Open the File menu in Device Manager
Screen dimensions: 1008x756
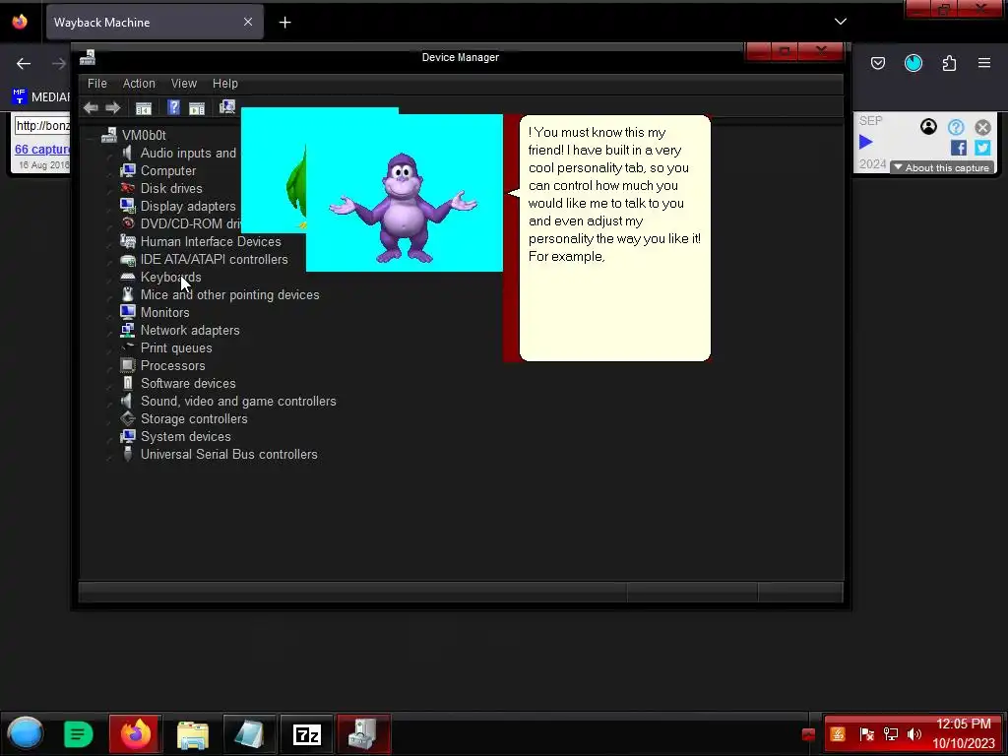point(97,84)
